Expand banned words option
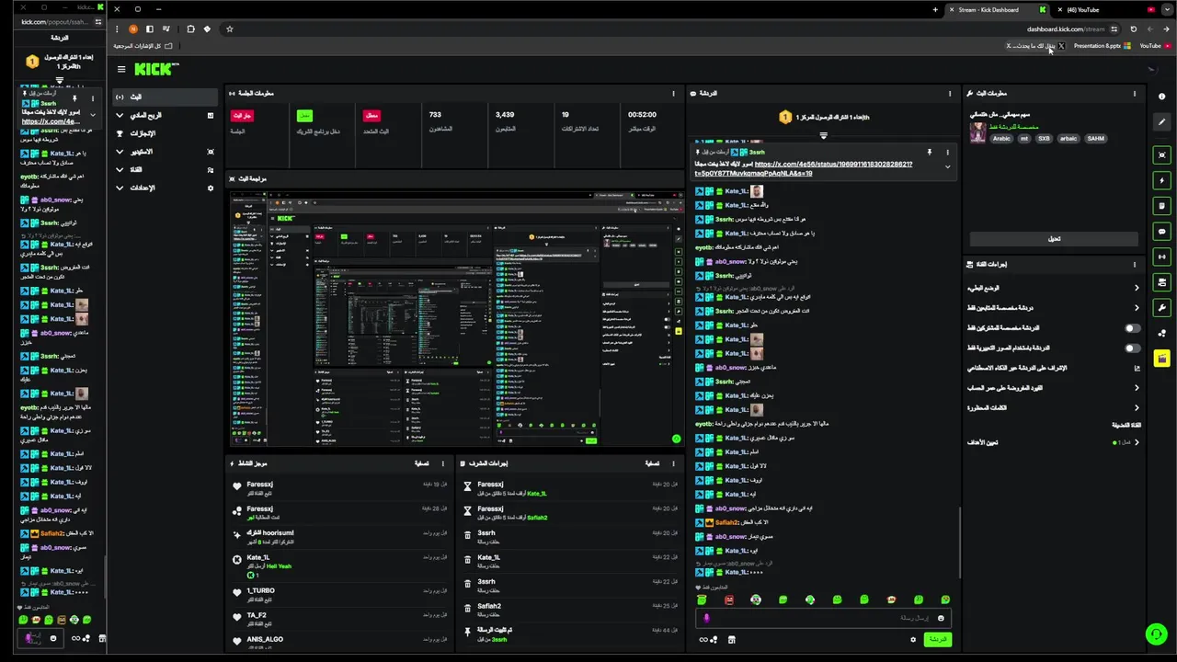 click(1053, 407)
